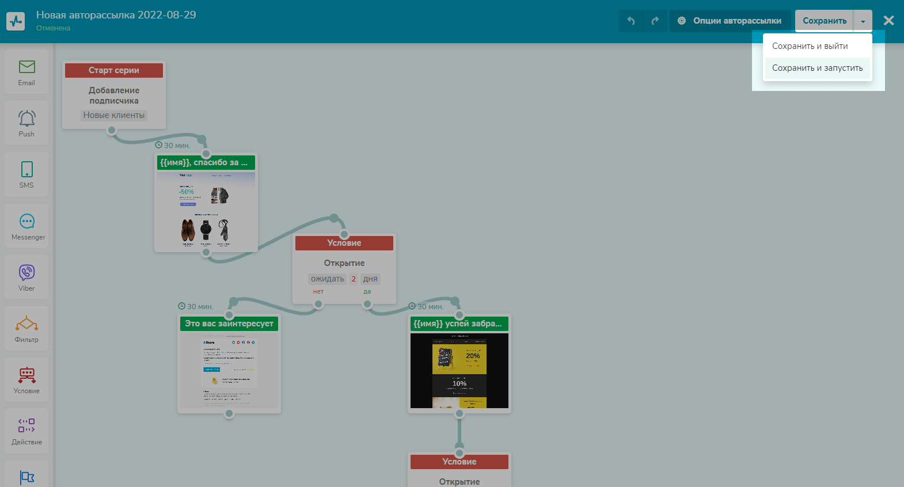
Task: Add a Push notification block
Action: 26,123
